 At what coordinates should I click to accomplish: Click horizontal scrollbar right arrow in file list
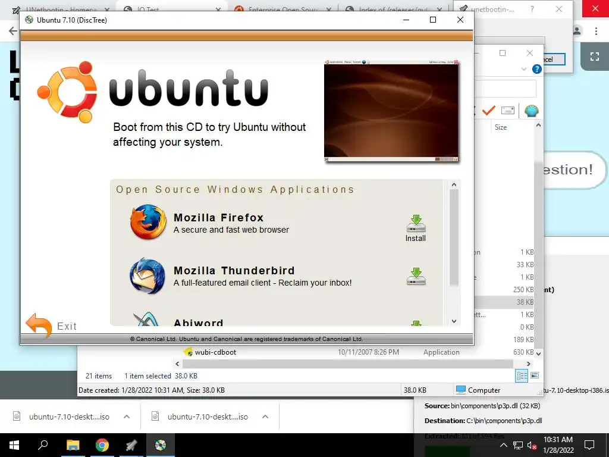(x=528, y=364)
